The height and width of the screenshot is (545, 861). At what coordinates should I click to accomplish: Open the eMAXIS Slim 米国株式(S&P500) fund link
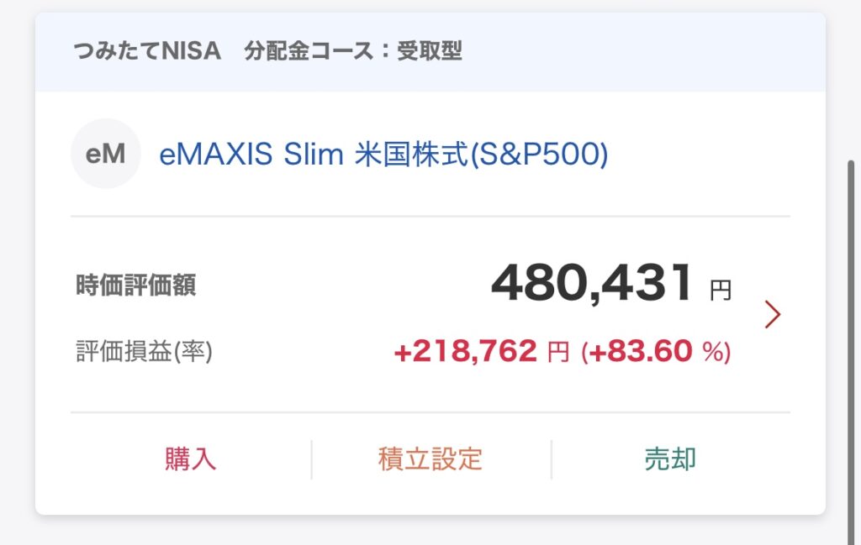click(383, 155)
